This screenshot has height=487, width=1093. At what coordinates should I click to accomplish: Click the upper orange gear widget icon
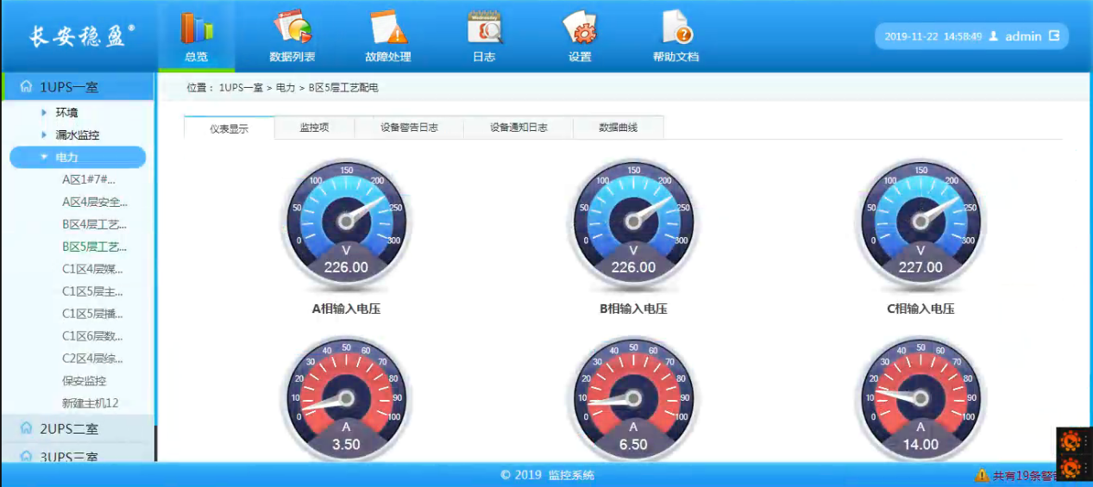pyautogui.click(x=1071, y=442)
